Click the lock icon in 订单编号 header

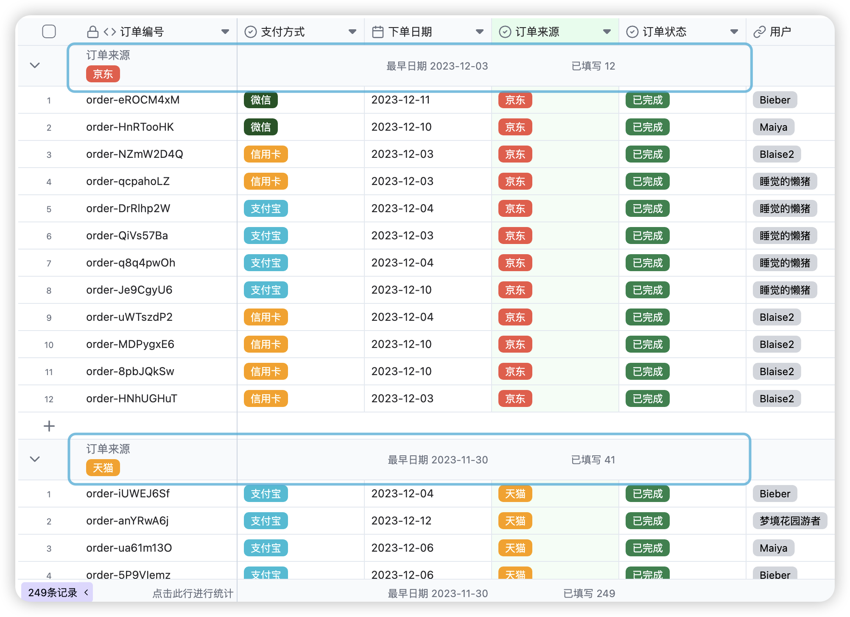(x=92, y=32)
